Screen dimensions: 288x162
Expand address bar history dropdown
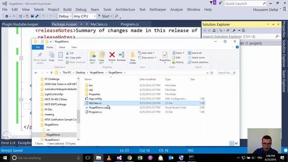pyautogui.click(x=207, y=73)
